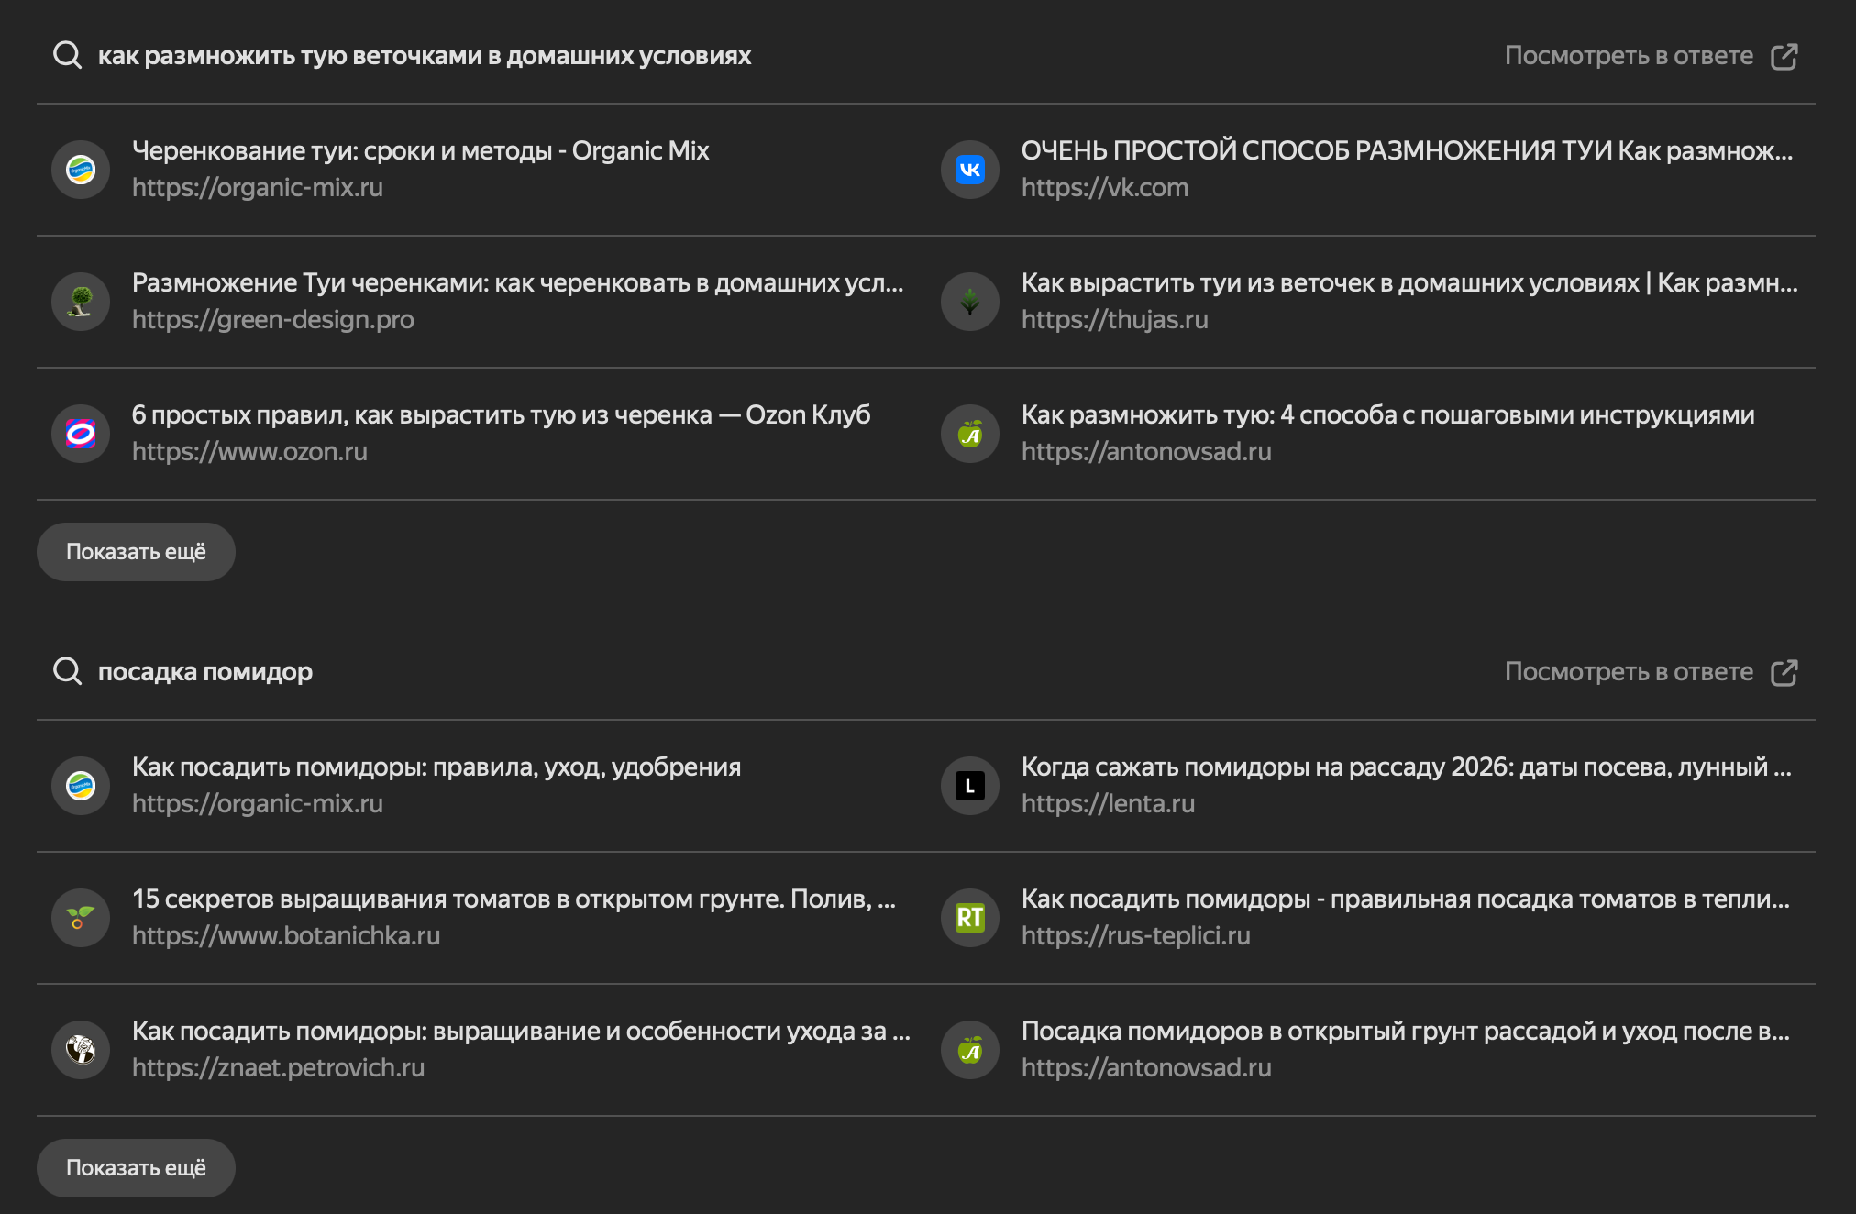Open 'Черенкование туи: сроки и методы' result
Image resolution: width=1856 pixels, height=1214 pixels.
coord(420,150)
